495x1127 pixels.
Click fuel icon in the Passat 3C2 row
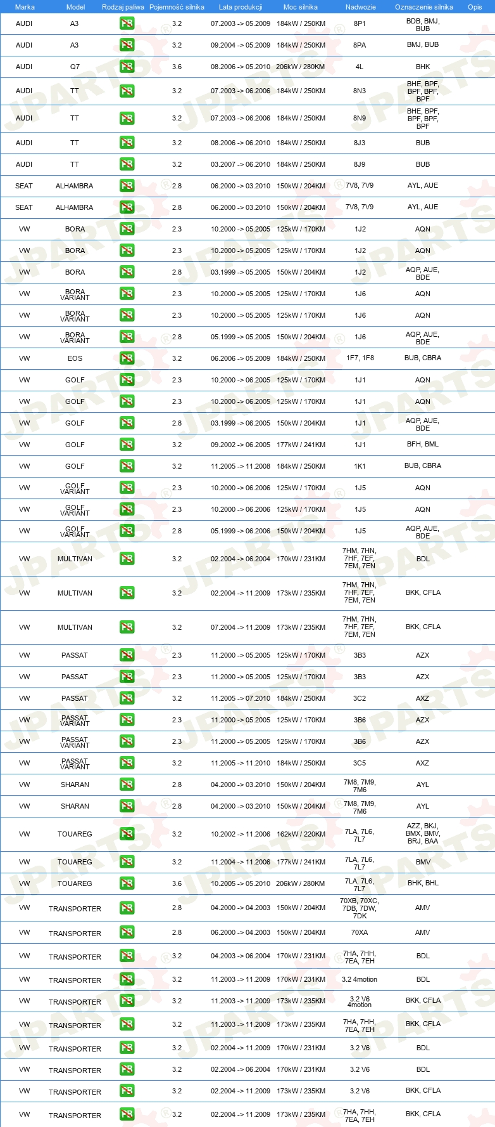[127, 698]
